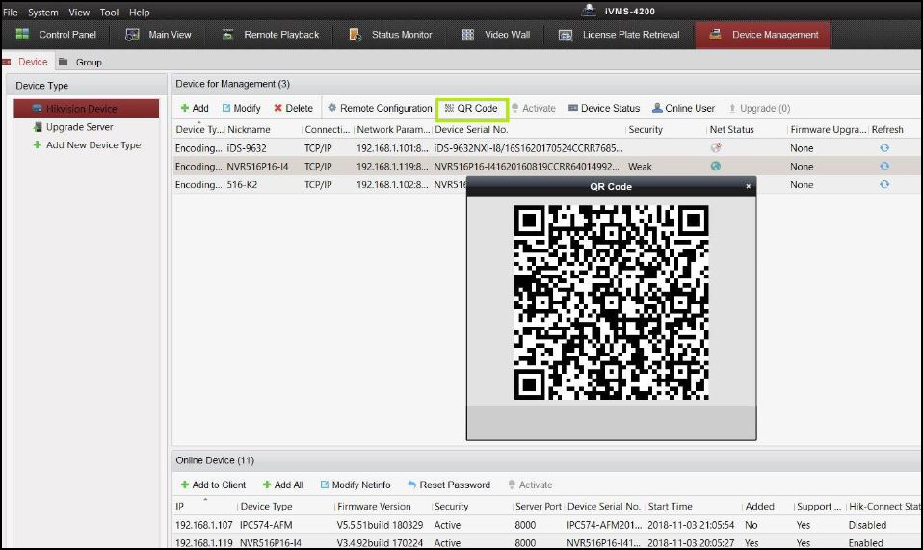Refresh the NVR516P16-I4 device row

[x=884, y=167]
